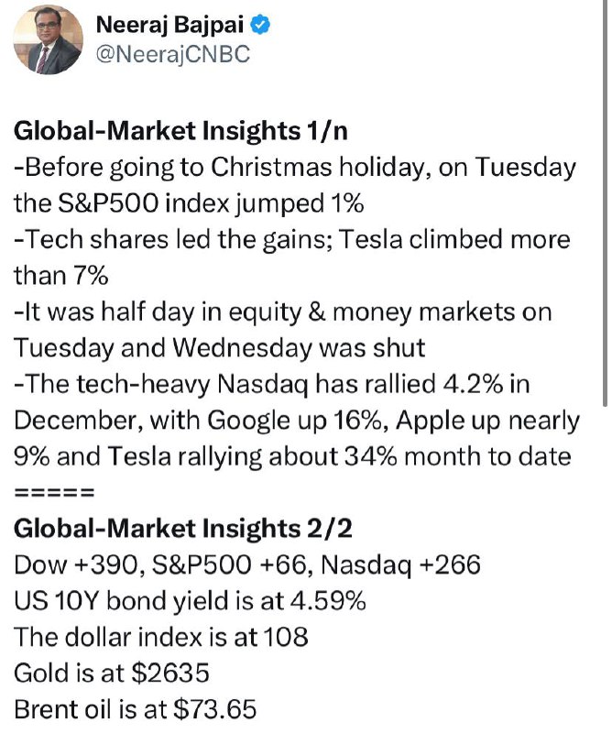Click the 'than 7%' text line
Screen dimensions: 612x733
pos(61,276)
